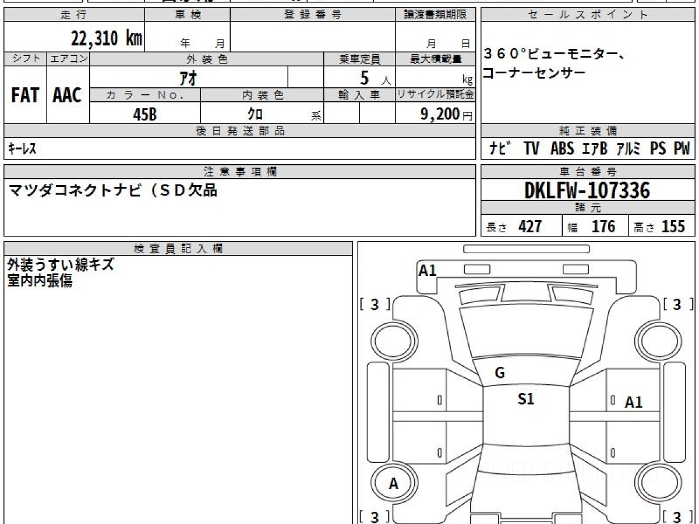Click the 走行 column header

(x=73, y=15)
